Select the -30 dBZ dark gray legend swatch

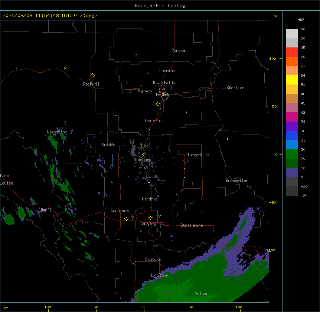[x=292, y=191]
